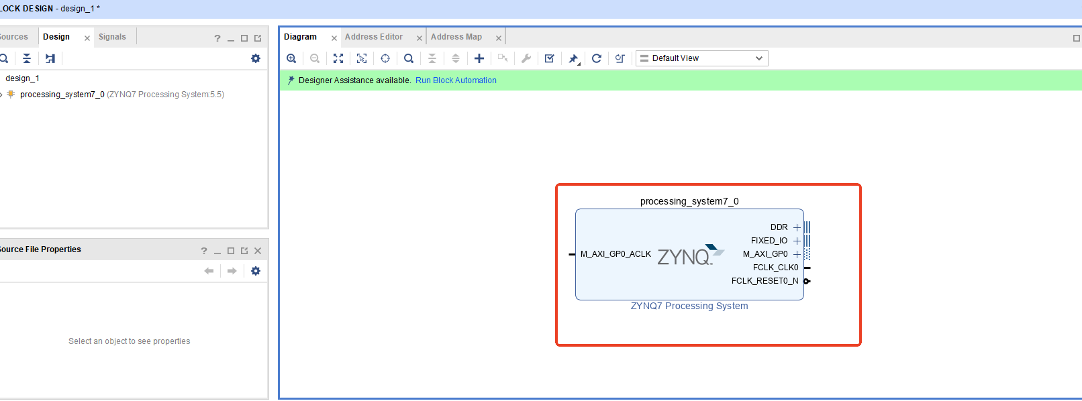Select the Design tab

coord(56,37)
